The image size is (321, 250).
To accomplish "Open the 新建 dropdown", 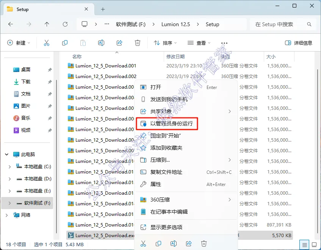I will click(19, 43).
